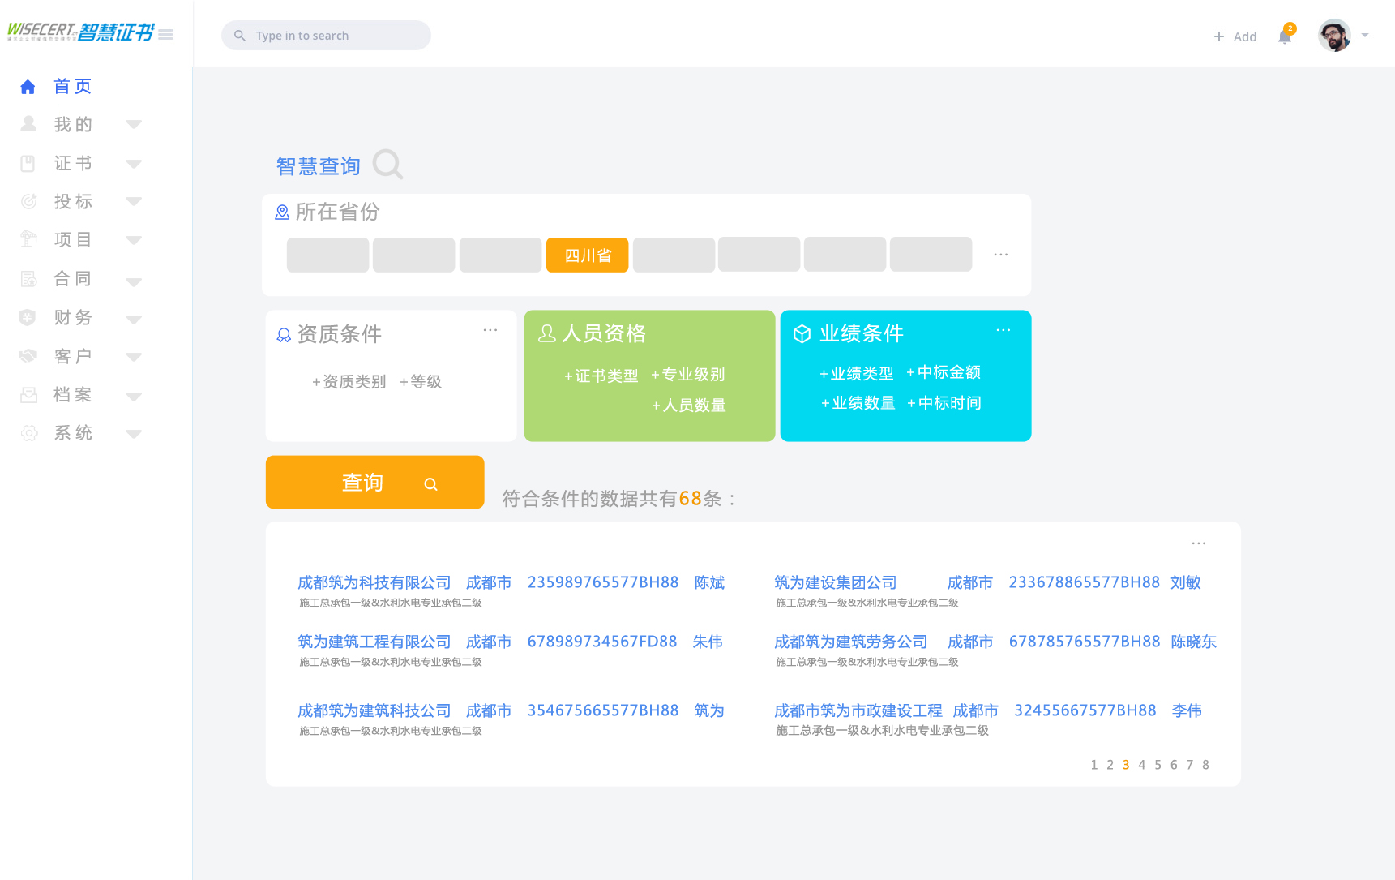Click the large magnifier beside 智慧查询
The image size is (1395, 880).
[388, 165]
